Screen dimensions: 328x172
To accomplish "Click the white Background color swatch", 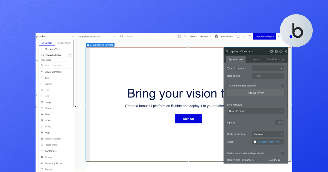I will pos(255,141).
